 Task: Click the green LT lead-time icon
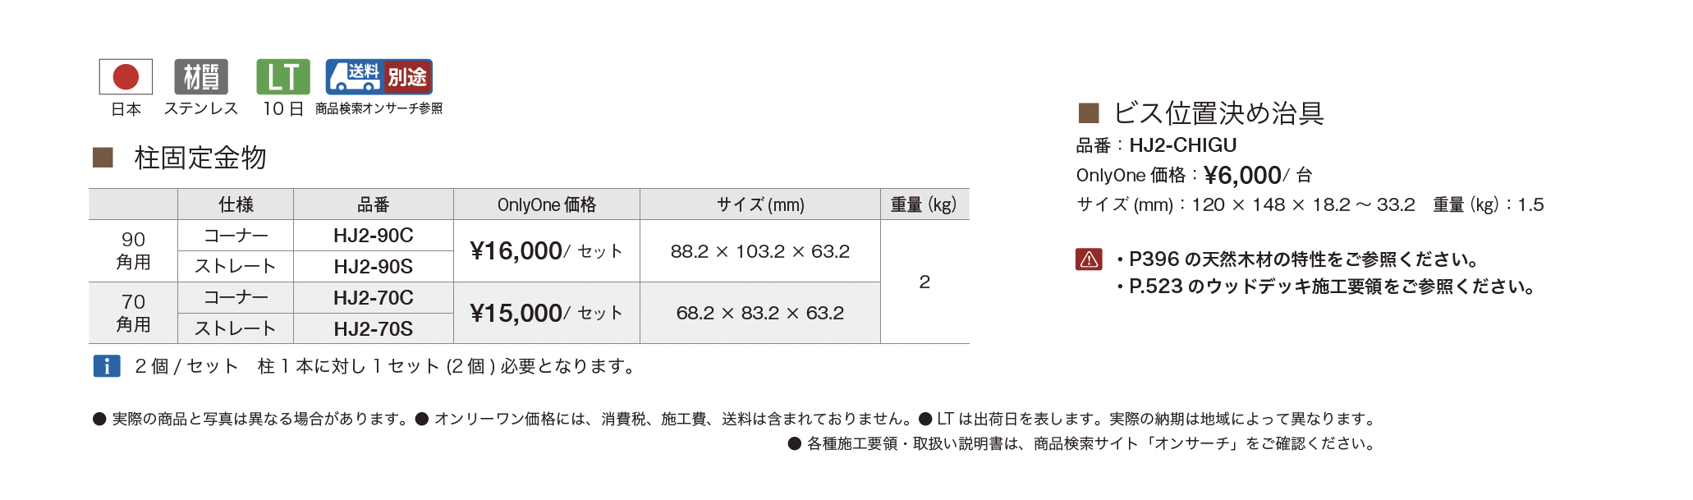(x=283, y=77)
